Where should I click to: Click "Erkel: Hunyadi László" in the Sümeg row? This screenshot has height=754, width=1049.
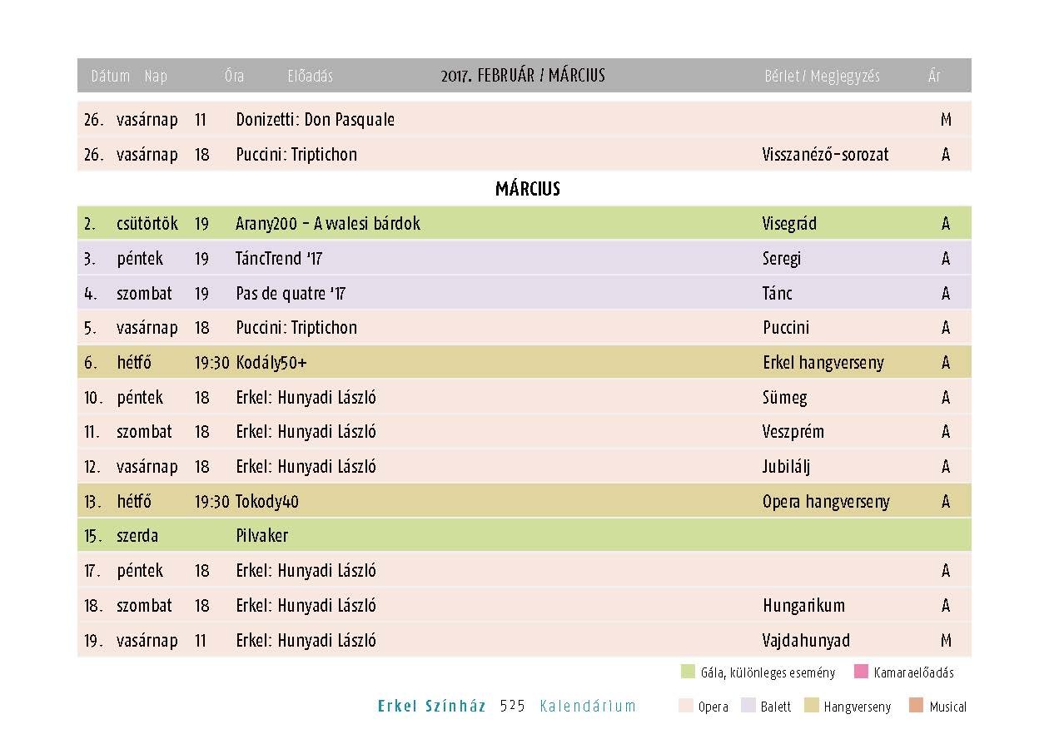tap(306, 398)
